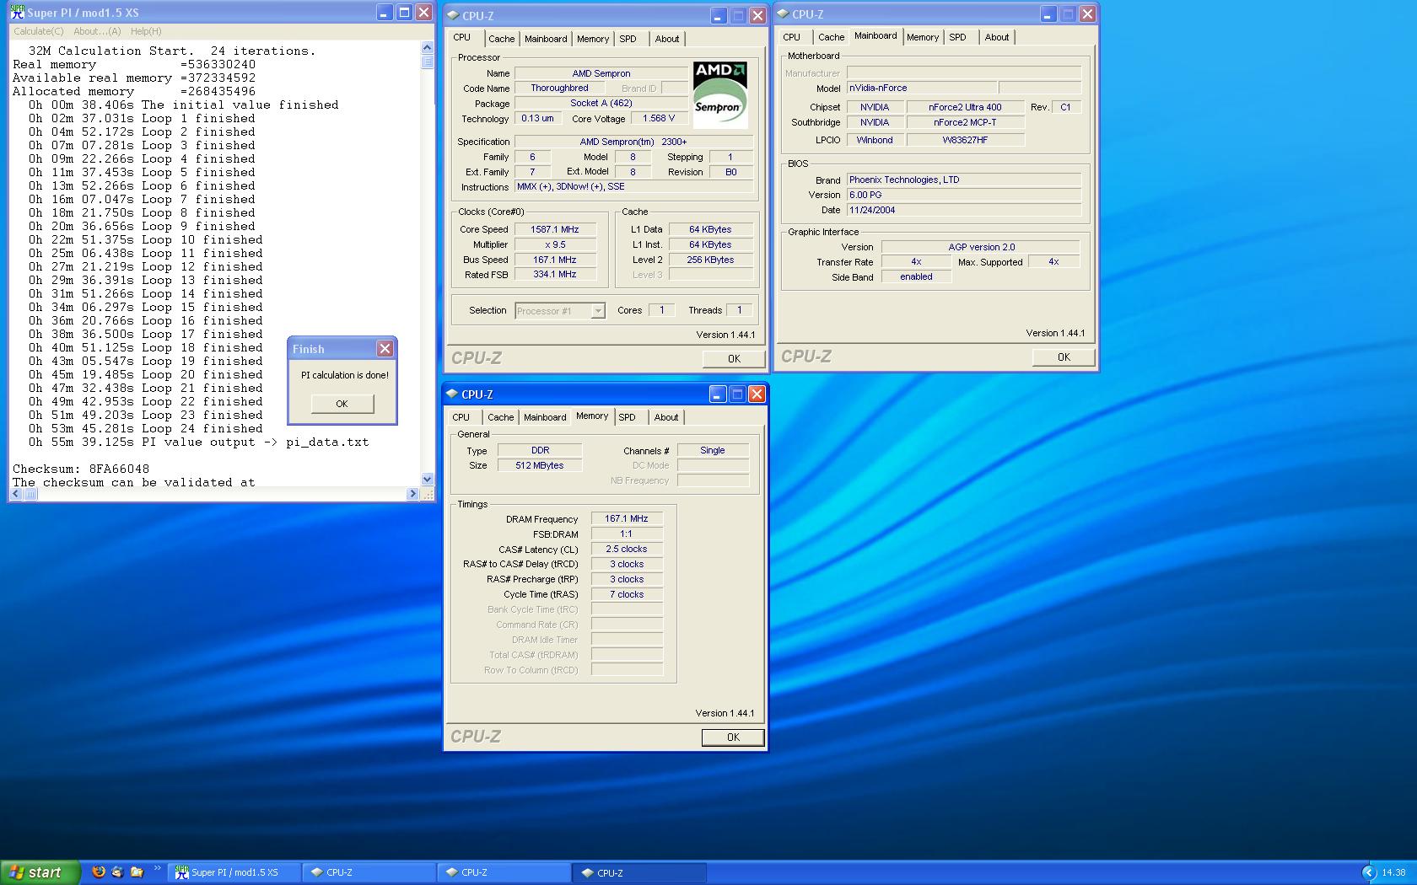Screen dimensions: 1417x885
Task: Click the first CPU-Z taskbar button
Action: point(368,872)
